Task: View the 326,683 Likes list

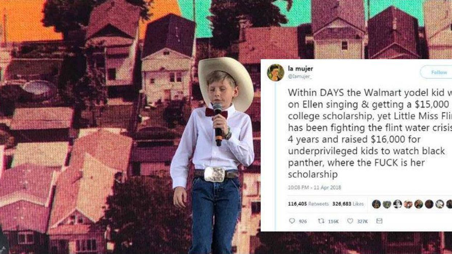Action: pyautogui.click(x=348, y=204)
